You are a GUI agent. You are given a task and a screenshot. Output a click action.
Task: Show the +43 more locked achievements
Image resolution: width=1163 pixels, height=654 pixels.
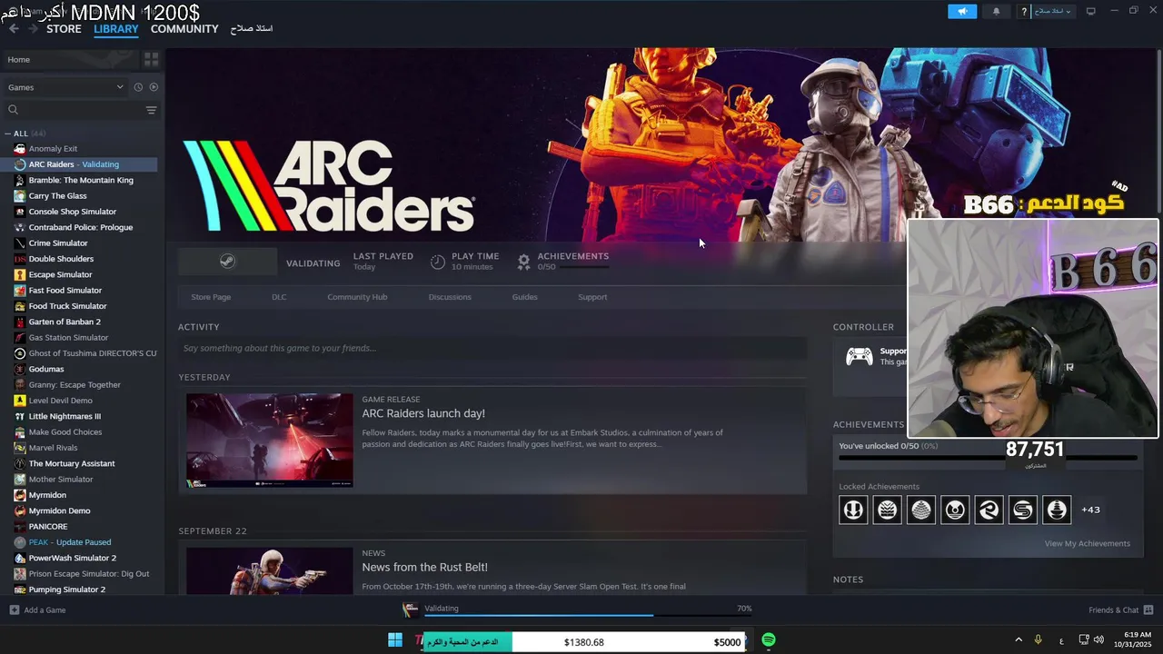pyautogui.click(x=1090, y=510)
